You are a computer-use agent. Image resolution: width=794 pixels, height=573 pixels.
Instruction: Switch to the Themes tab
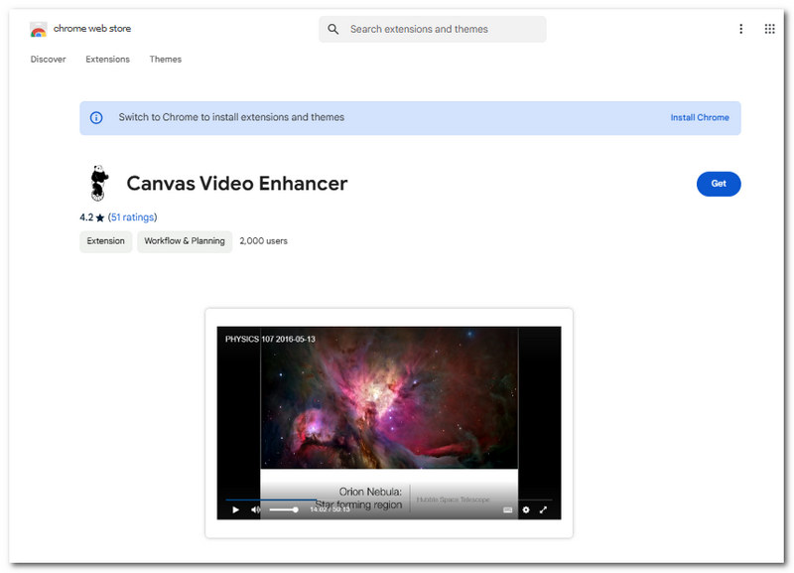click(x=165, y=60)
